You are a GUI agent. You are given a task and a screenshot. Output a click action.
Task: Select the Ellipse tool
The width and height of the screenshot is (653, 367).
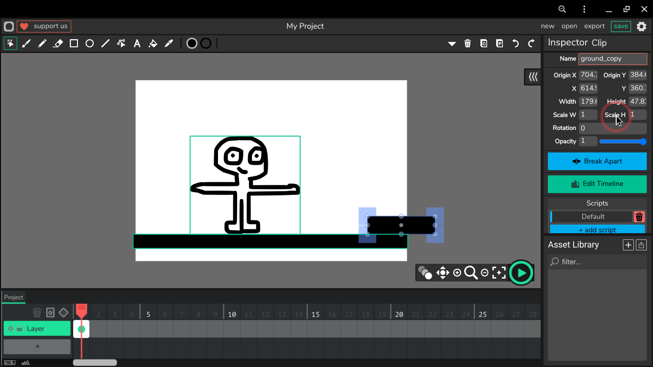click(89, 43)
